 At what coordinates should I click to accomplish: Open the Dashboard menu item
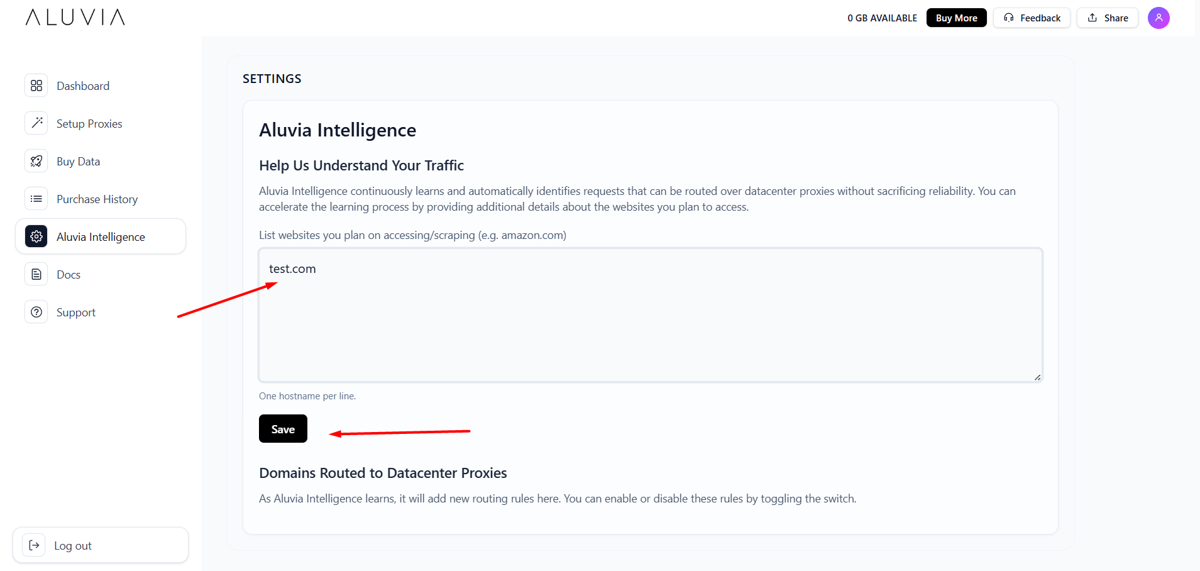(83, 86)
